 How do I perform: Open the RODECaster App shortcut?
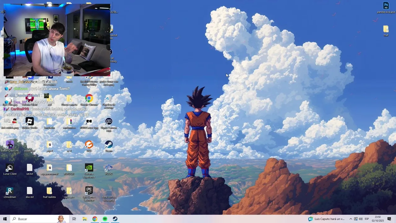[x=89, y=123]
